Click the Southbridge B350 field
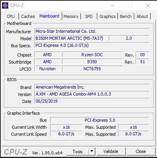Viewport: 157px width, 158px height. (92, 62)
